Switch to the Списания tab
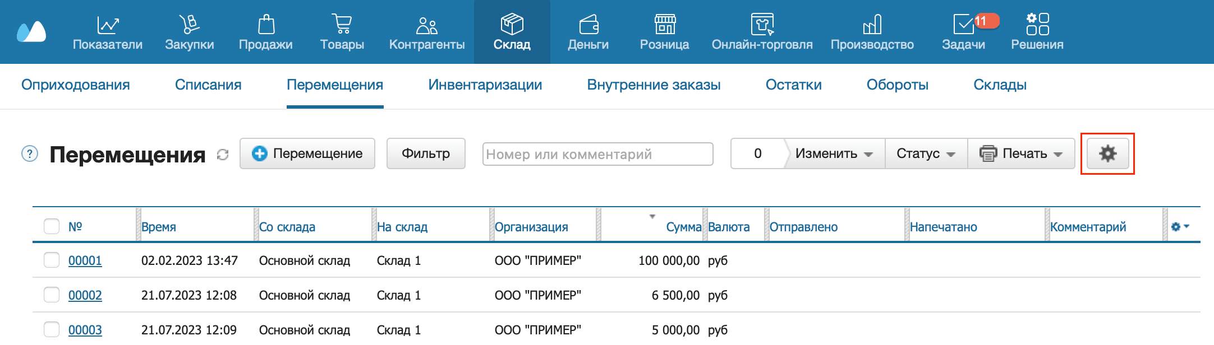 [208, 85]
